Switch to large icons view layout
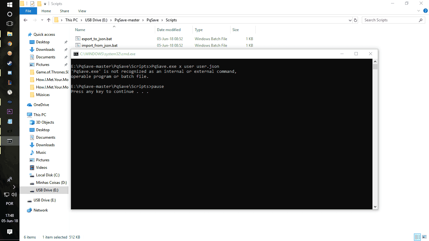The width and height of the screenshot is (429, 241). point(424,237)
